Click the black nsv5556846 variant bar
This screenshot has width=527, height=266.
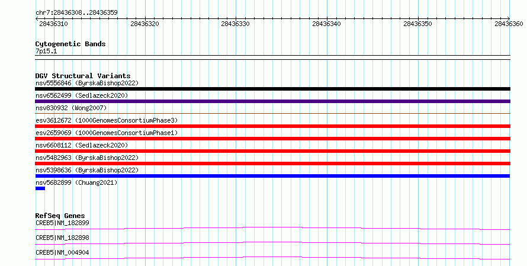(x=272, y=89)
